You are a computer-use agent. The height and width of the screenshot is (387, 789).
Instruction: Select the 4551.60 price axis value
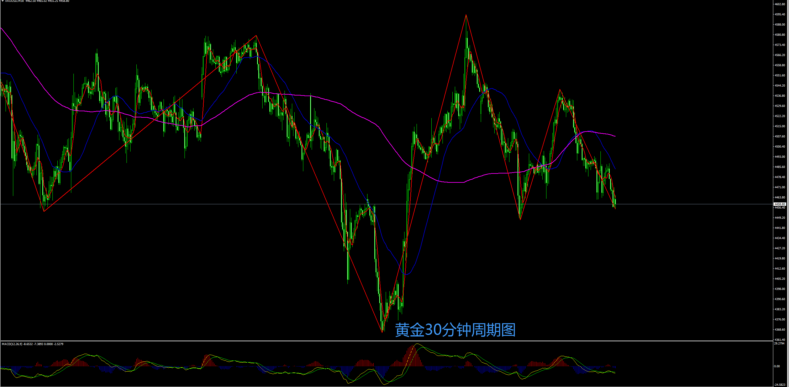780,75
